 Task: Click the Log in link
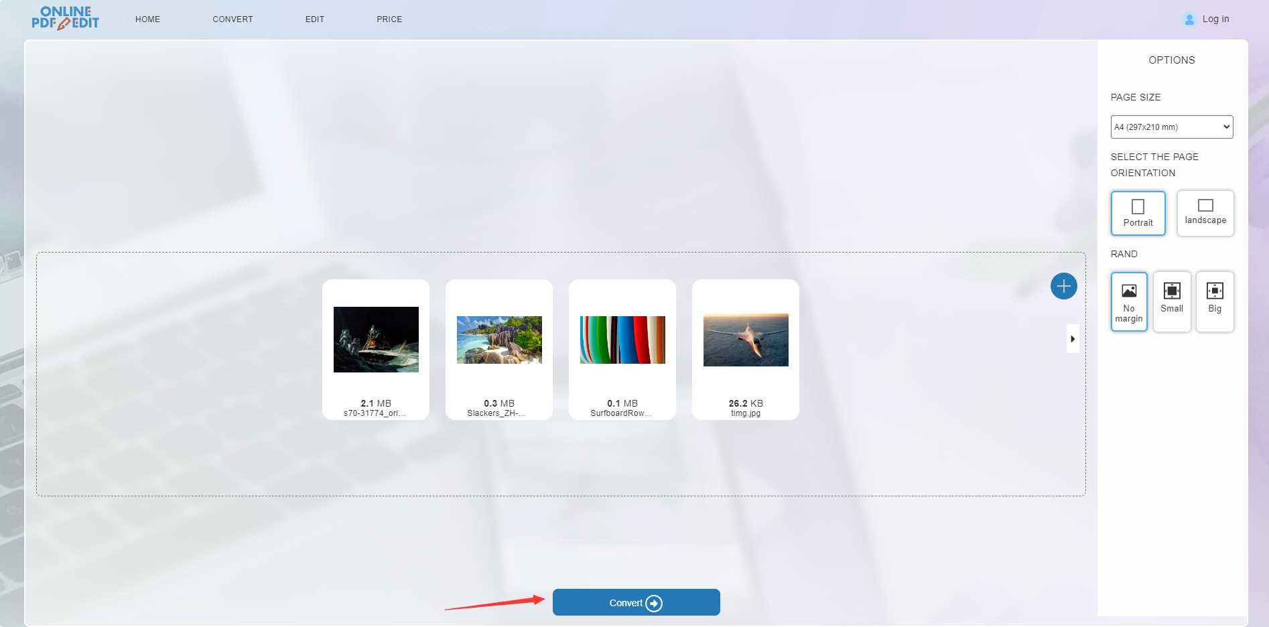tap(1215, 19)
